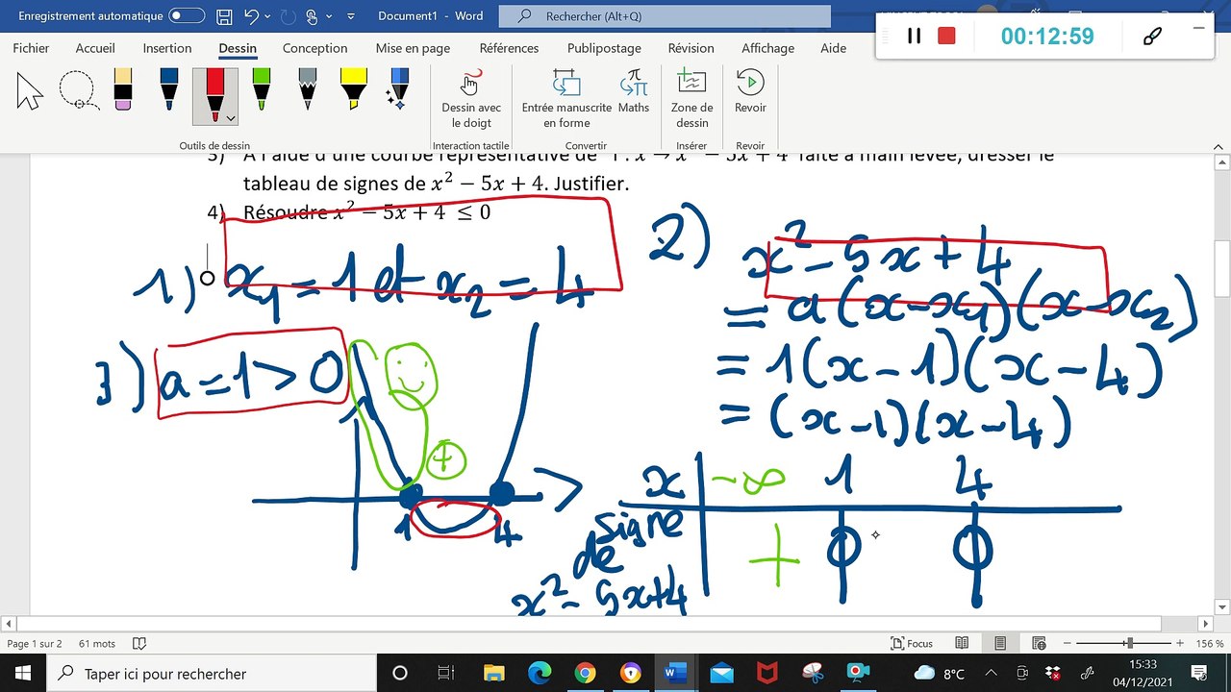Screen dimensions: 1231x692
Task: Open the Windows Start menu
Action: point(23,673)
